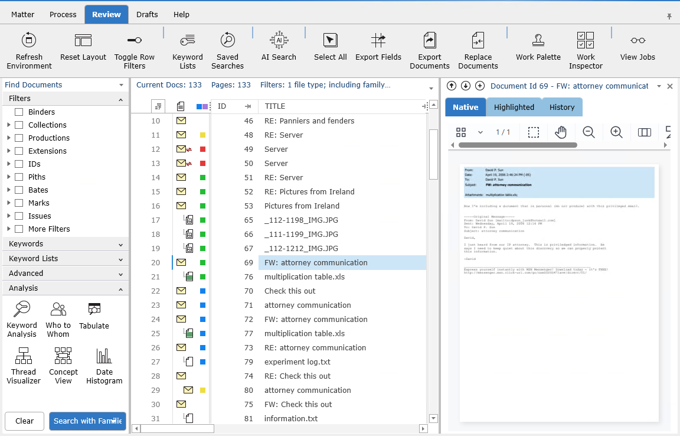
Task: Click the yellow color tag on RE: Server row 11
Action: tap(202, 135)
